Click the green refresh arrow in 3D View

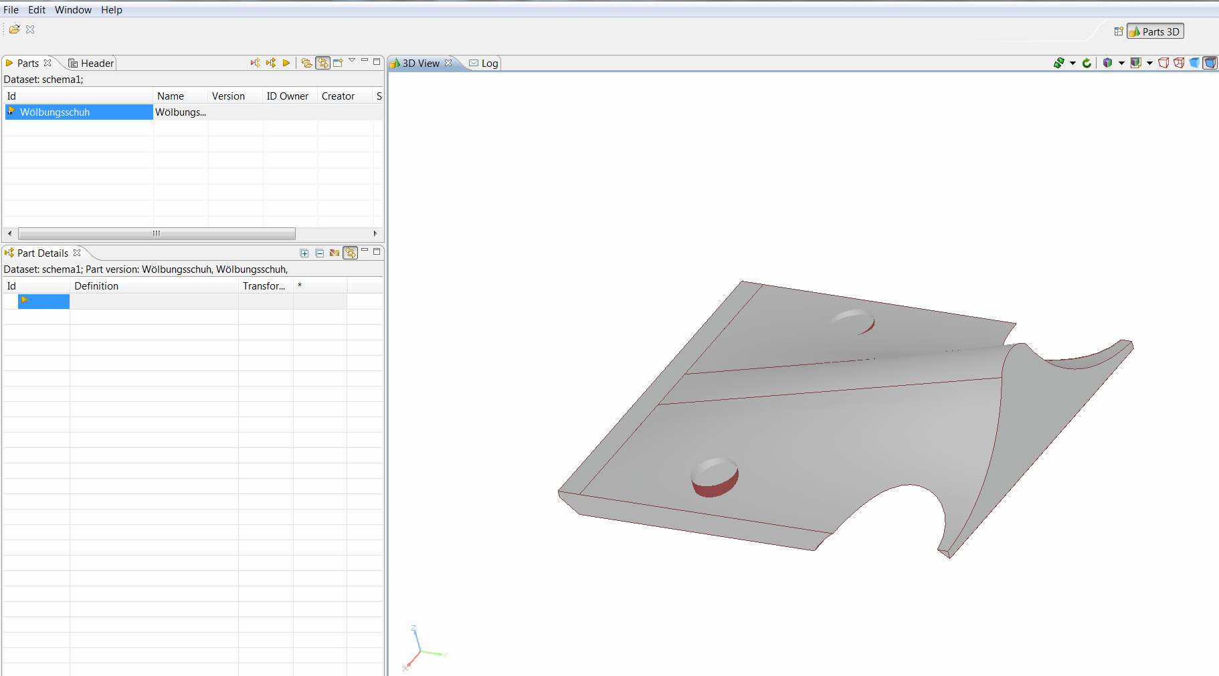pos(1087,63)
